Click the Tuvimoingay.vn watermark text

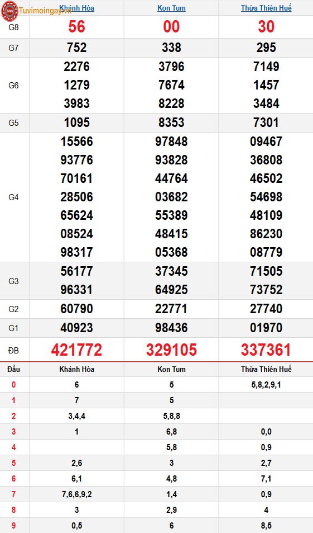(45, 11)
